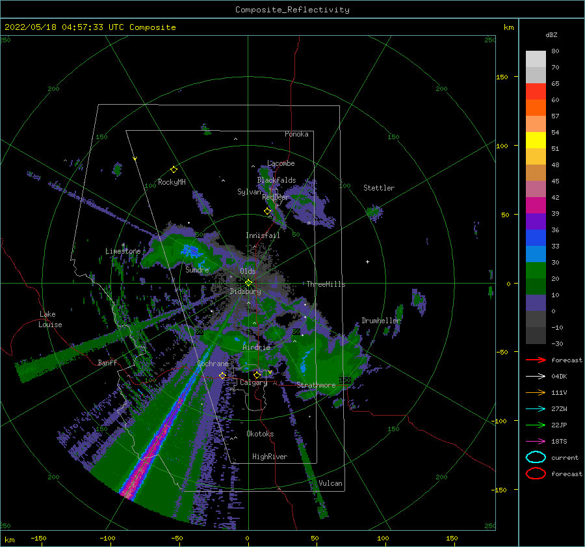Select the Lacombe city label
This screenshot has height=547, width=585.
281,163
